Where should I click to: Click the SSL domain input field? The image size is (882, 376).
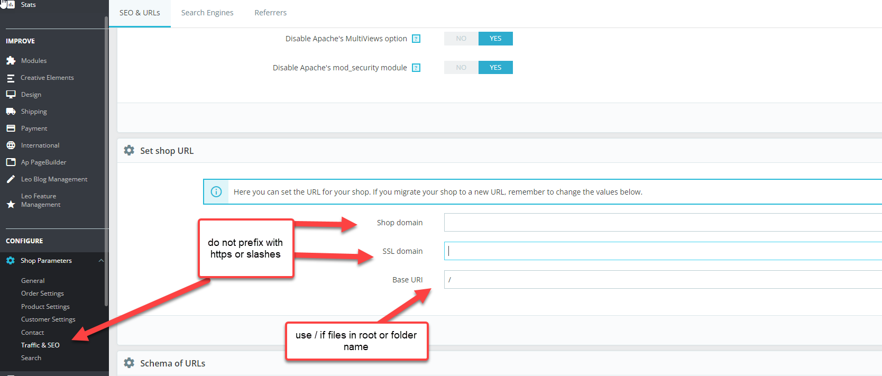point(663,251)
